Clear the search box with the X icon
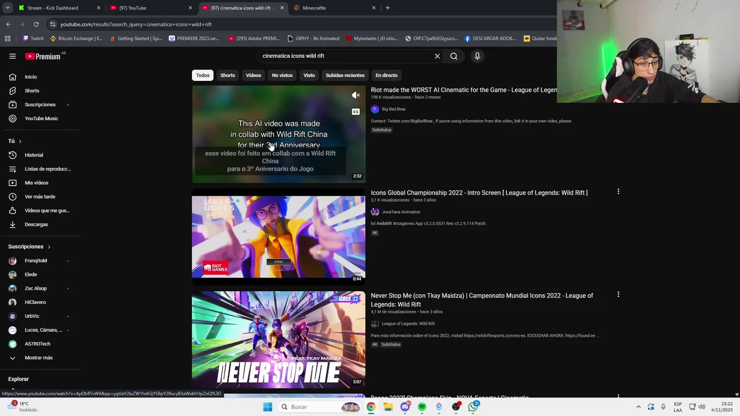This screenshot has width=740, height=416. [437, 56]
